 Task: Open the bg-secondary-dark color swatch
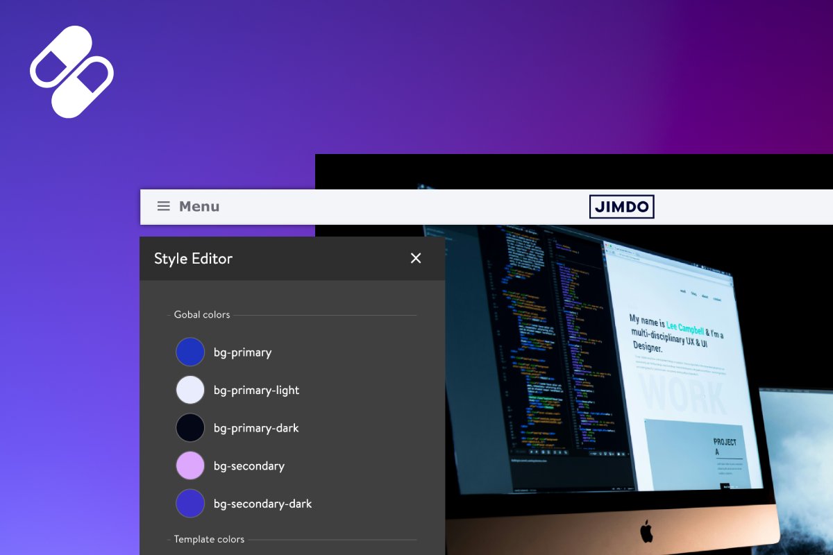pos(190,503)
